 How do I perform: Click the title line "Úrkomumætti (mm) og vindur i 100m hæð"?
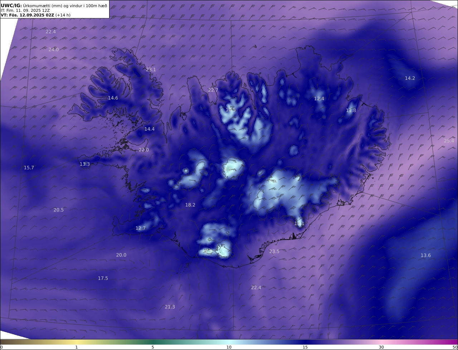pos(65,5)
